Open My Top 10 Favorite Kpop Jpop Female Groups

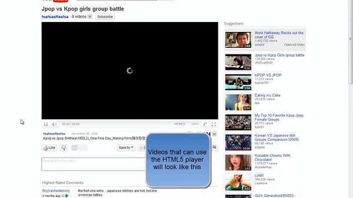[x=279, y=117]
